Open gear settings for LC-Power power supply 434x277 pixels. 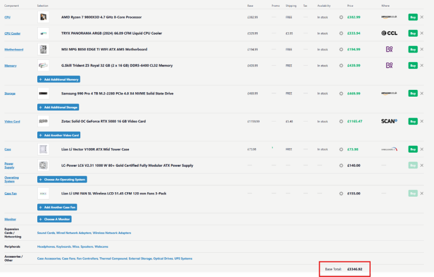pyautogui.click(x=341, y=165)
